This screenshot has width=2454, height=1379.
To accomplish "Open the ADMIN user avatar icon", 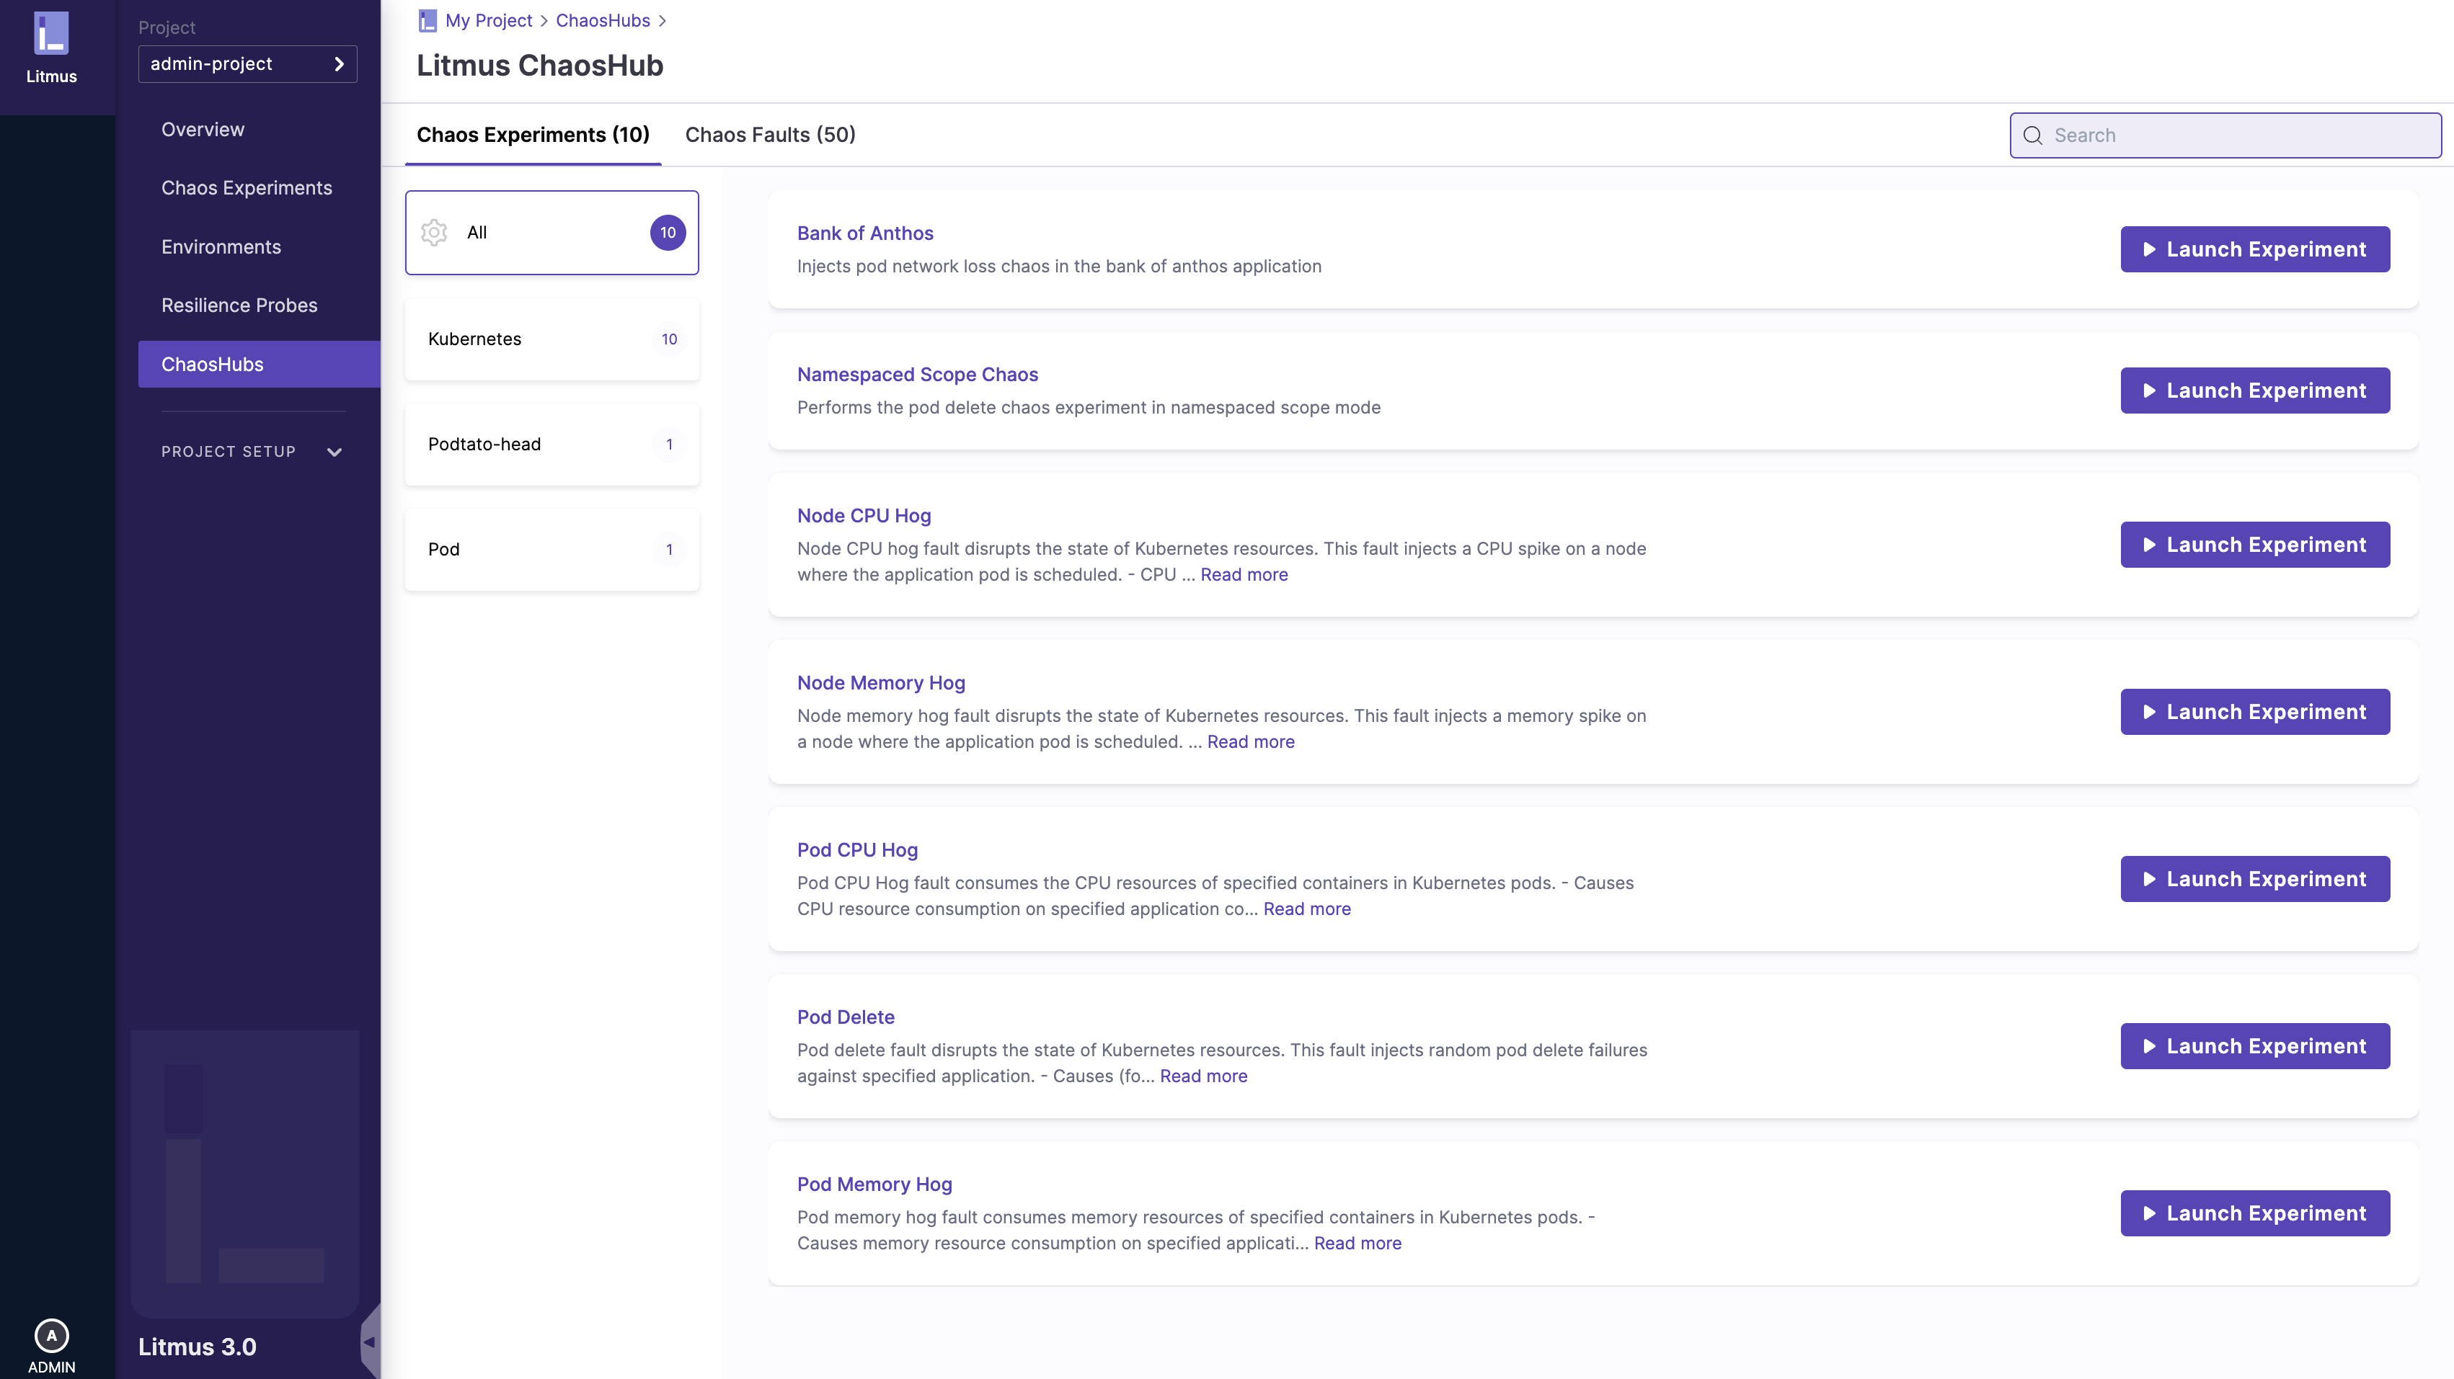I will pyautogui.click(x=51, y=1335).
